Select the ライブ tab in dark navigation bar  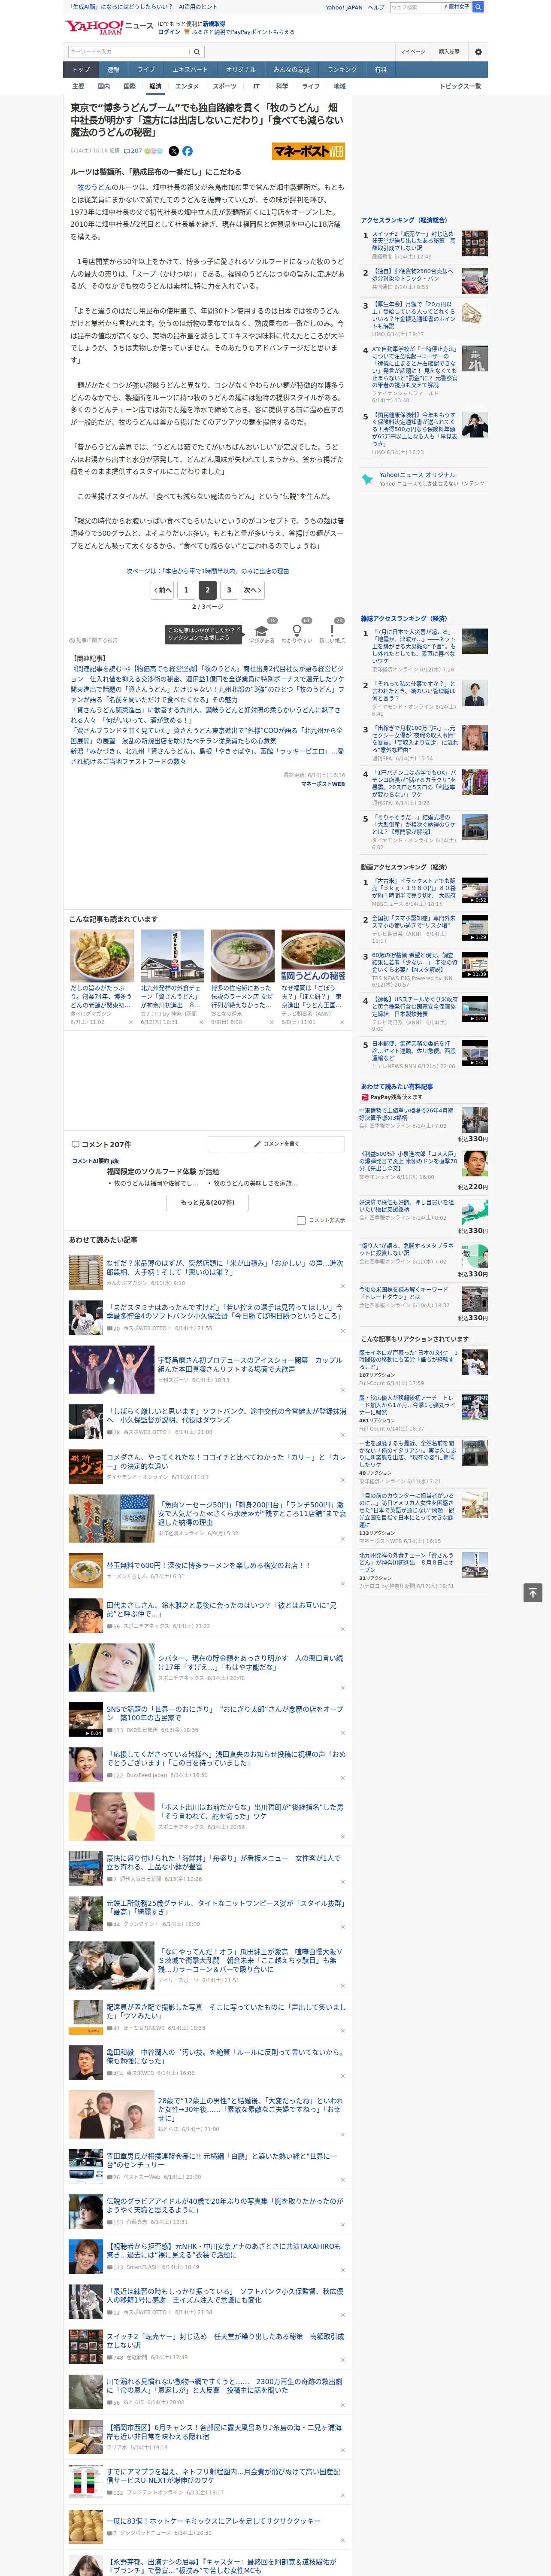(146, 69)
